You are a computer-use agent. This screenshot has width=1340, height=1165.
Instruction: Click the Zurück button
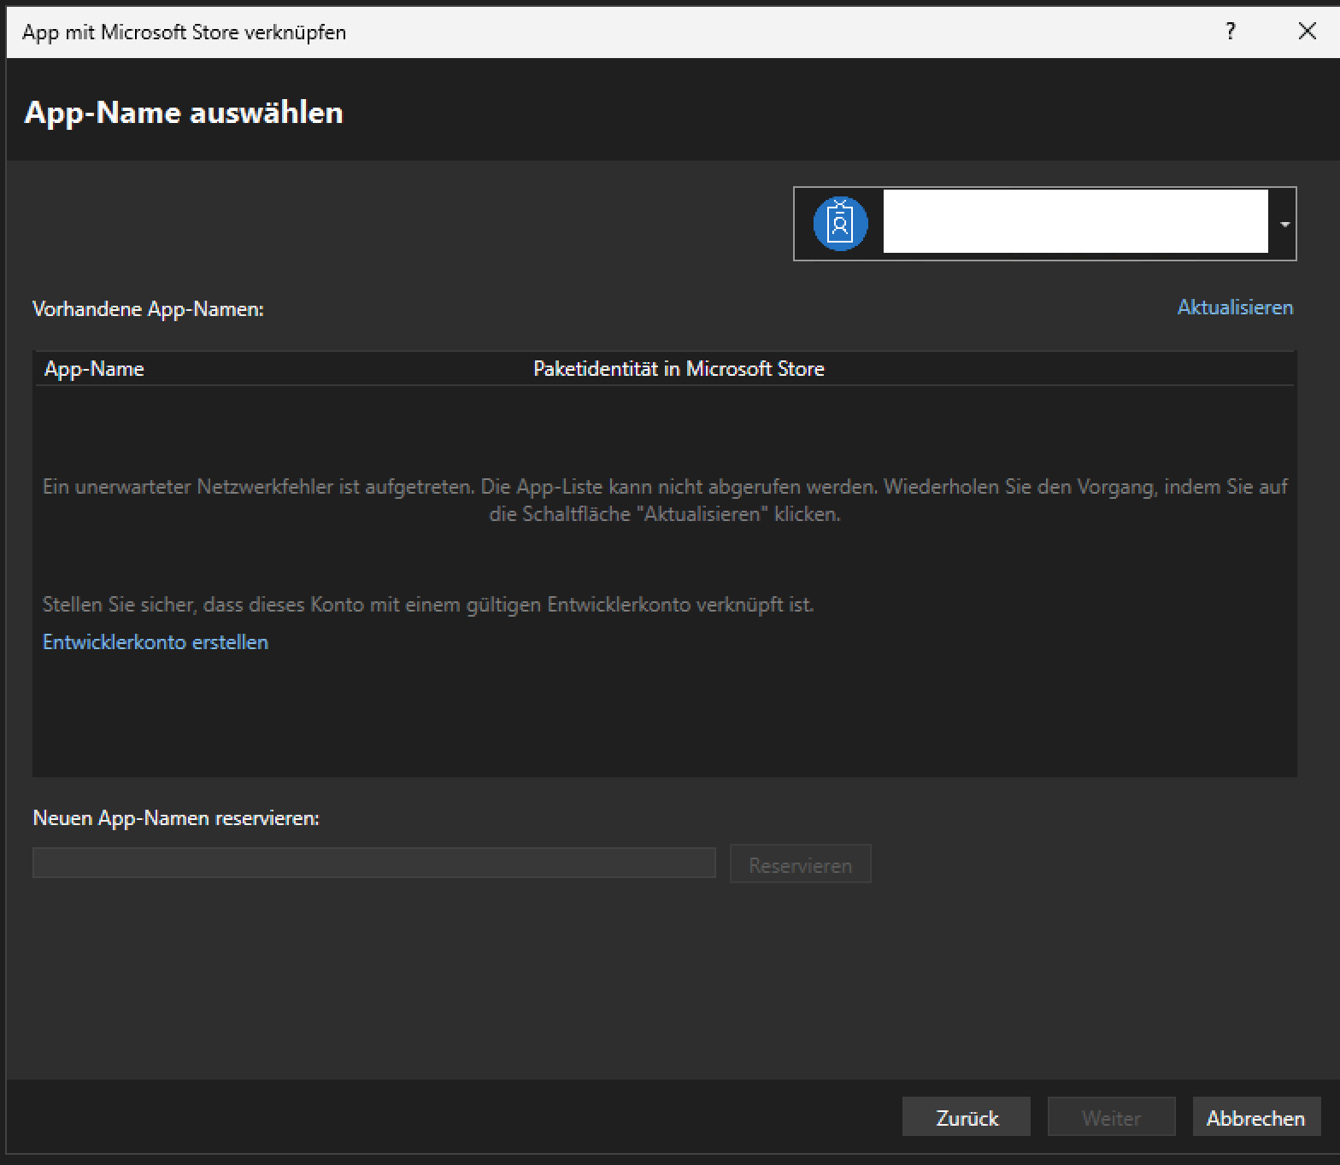967,1117
